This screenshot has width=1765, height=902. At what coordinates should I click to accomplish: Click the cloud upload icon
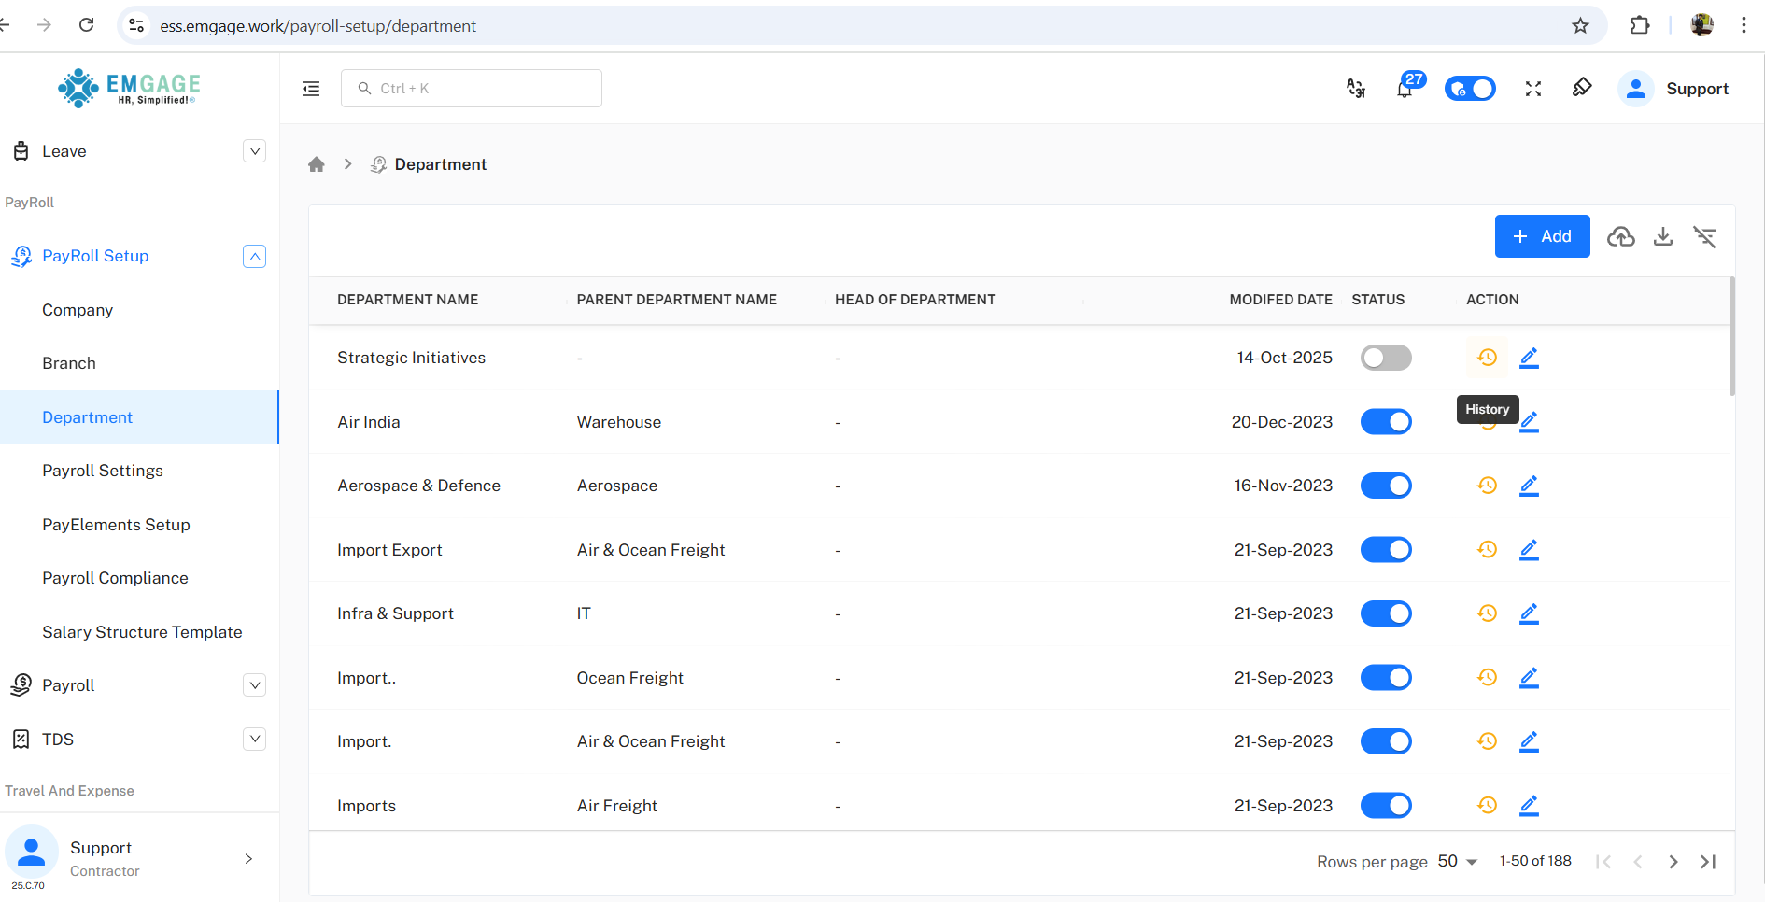[1621, 237]
